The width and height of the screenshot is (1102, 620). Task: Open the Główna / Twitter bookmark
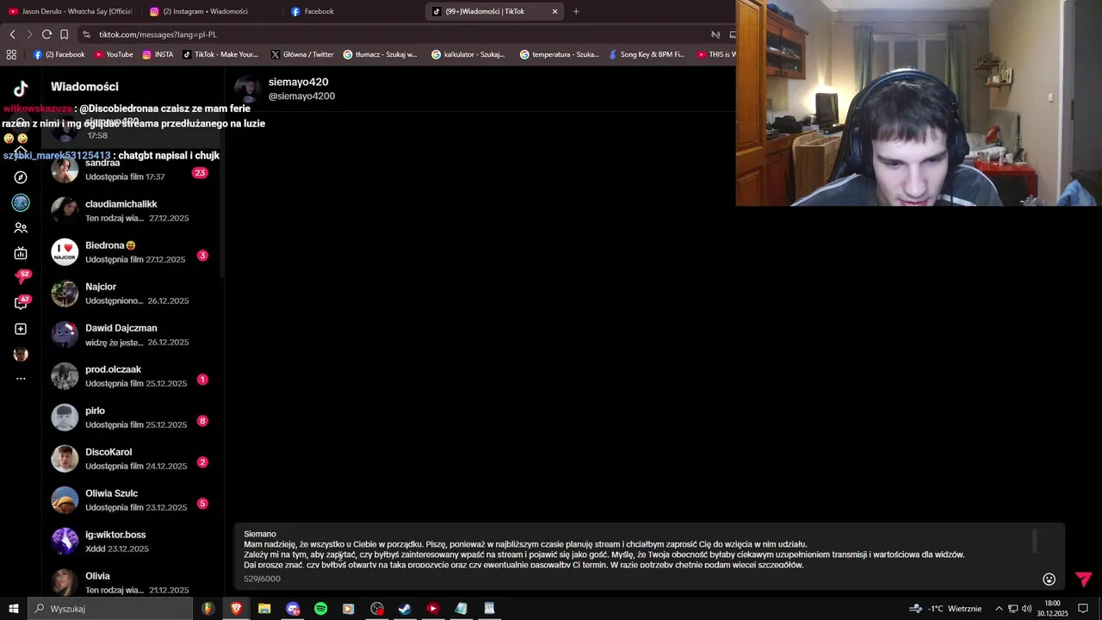302,54
